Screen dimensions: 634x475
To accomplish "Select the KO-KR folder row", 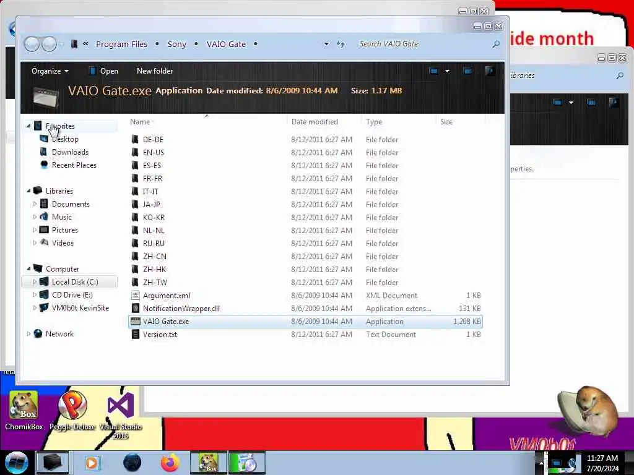I will click(x=305, y=217).
